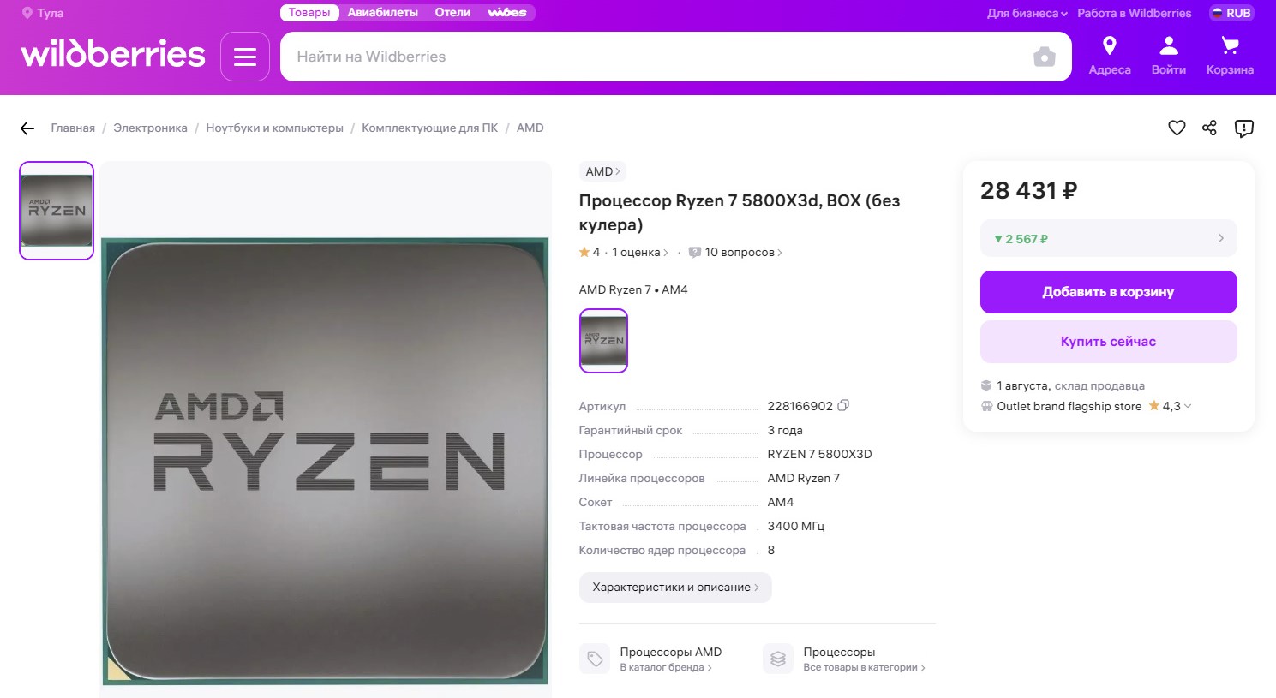Screen dimensions: 1276x698
Task: Go back using the left arrow
Action: tap(27, 128)
